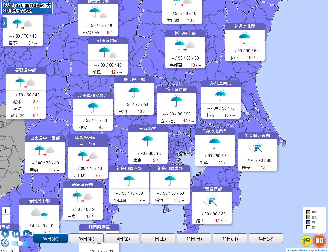Click the 晴れ orange legend swatch
328x252 pixels.
(308, 212)
